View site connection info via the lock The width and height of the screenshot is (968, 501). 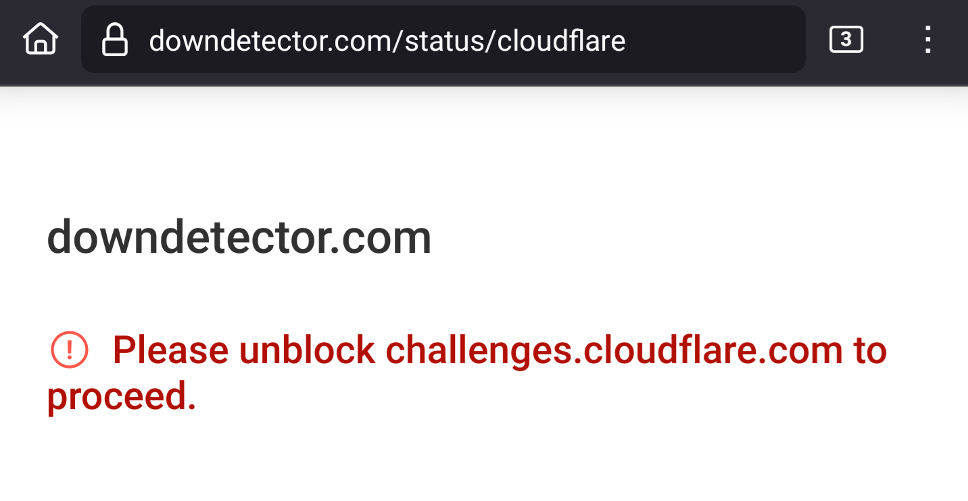[115, 40]
